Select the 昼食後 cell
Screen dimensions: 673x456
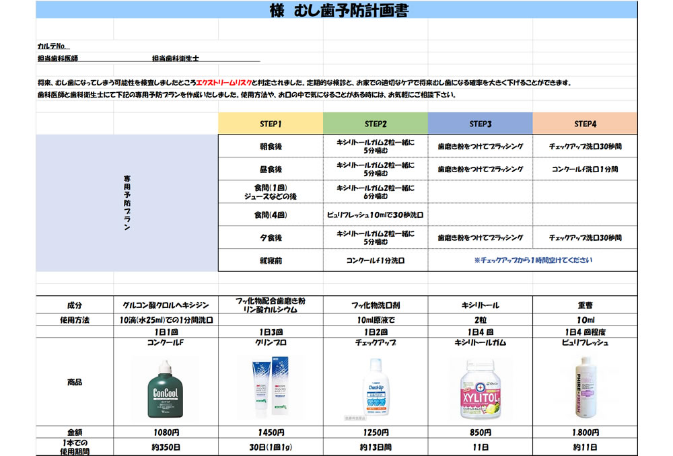pyautogui.click(x=271, y=169)
